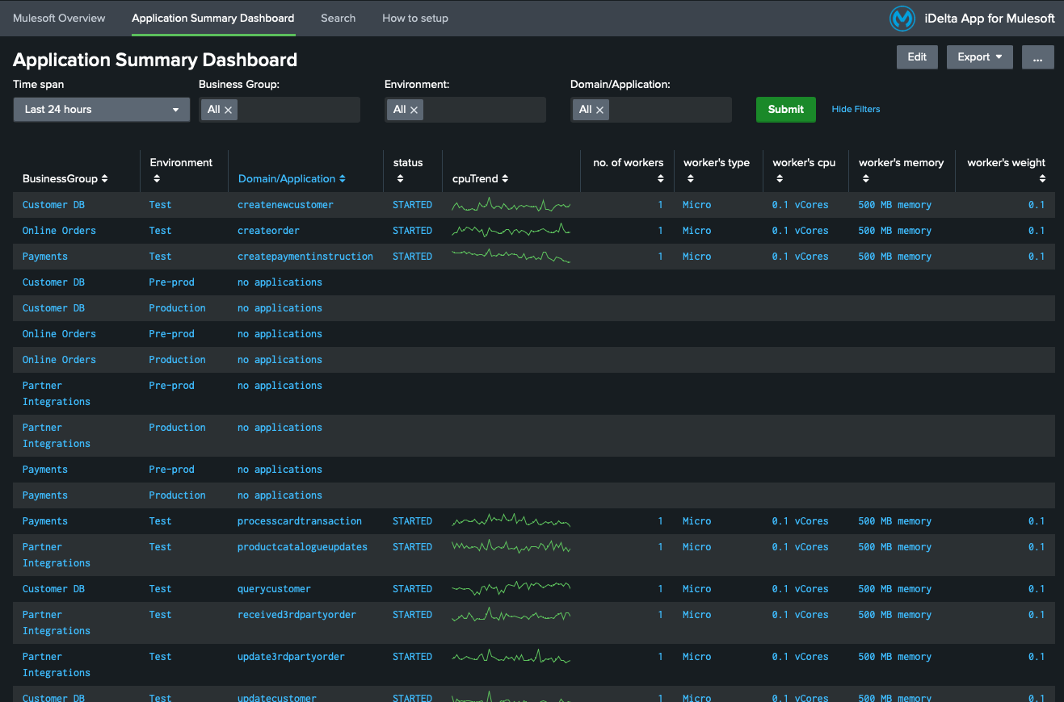Open the processcardtransaction cpuTrend sparkline
Image resolution: width=1064 pixels, height=702 pixels.
tap(511, 521)
